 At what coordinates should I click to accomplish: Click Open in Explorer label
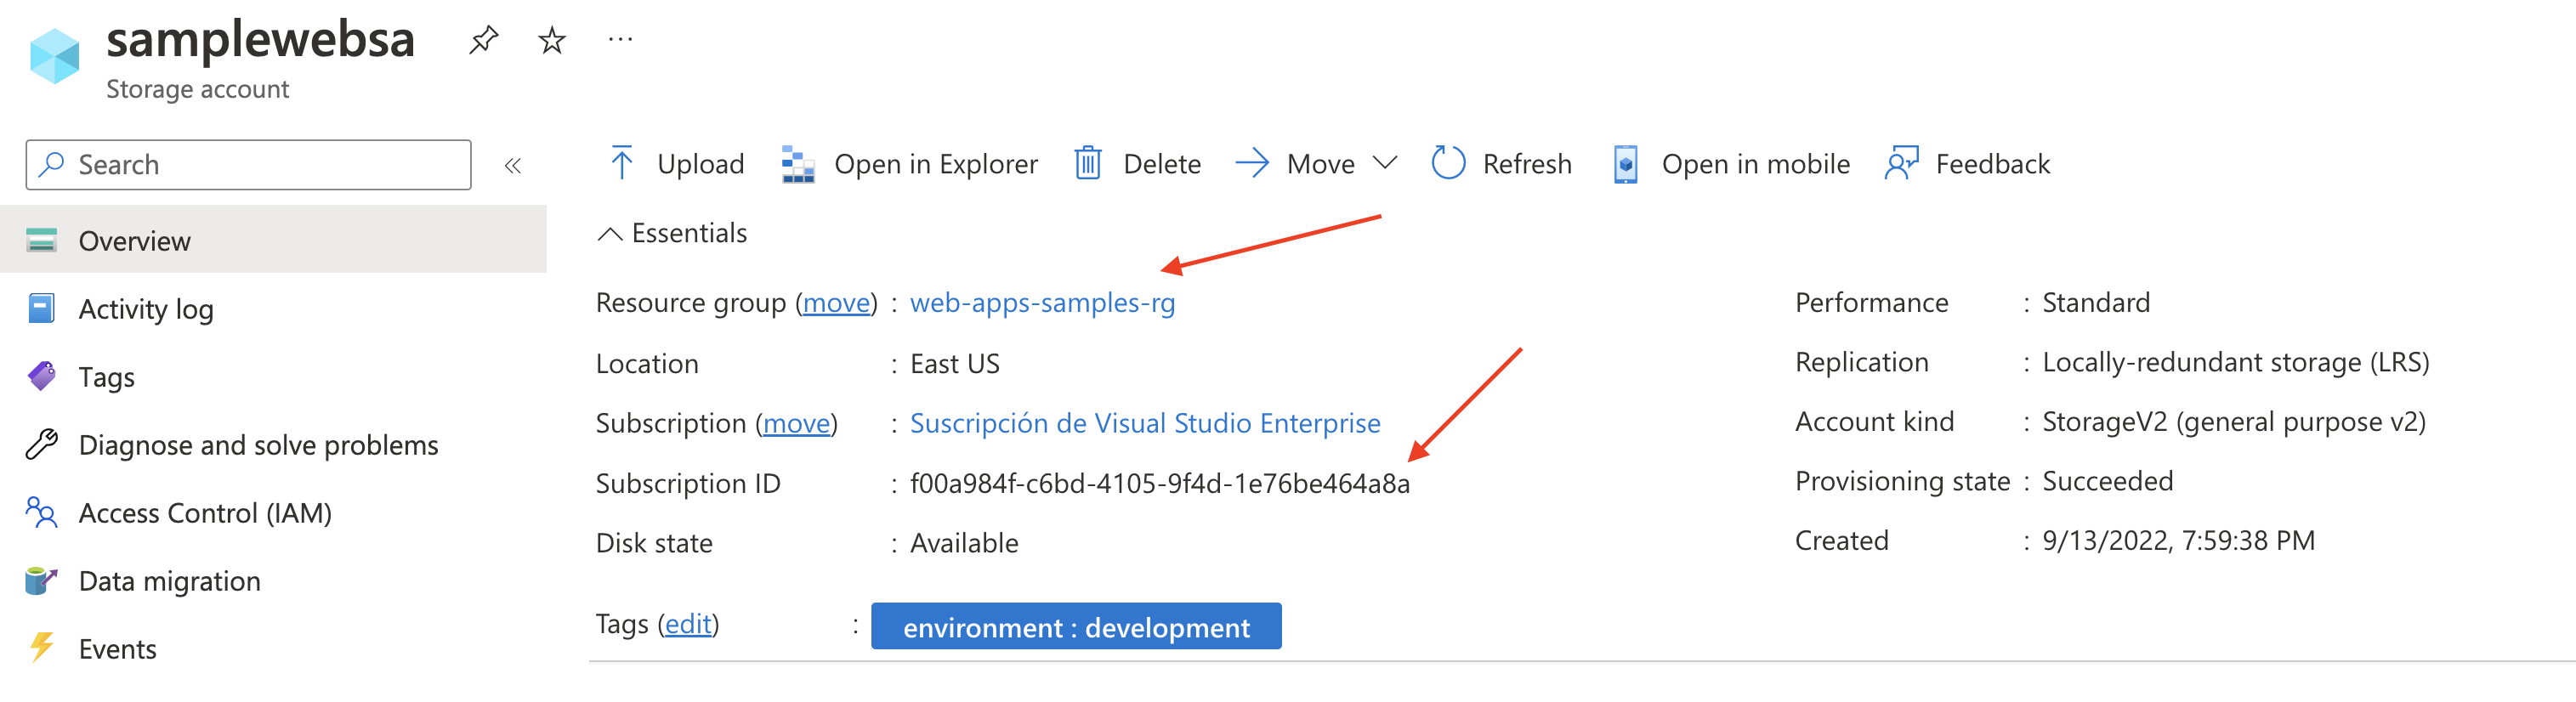click(x=936, y=165)
